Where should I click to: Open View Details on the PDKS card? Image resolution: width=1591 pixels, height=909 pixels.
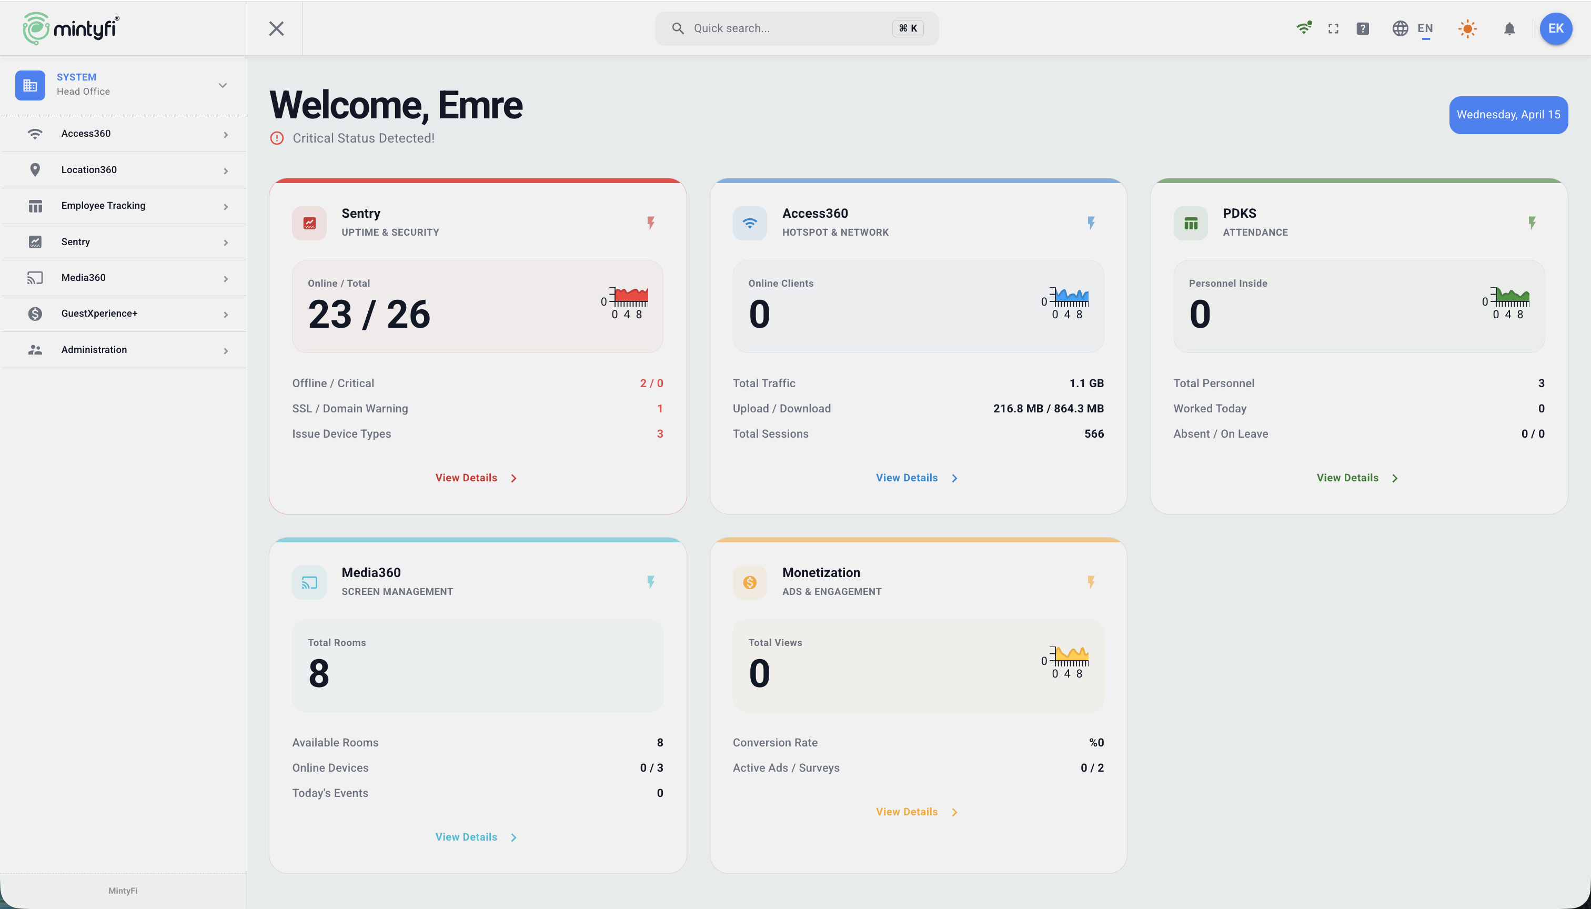[x=1358, y=478]
